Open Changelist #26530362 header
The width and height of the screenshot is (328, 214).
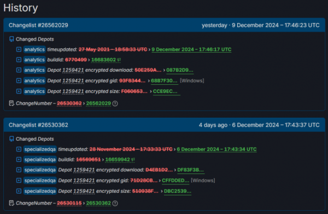[38, 125]
